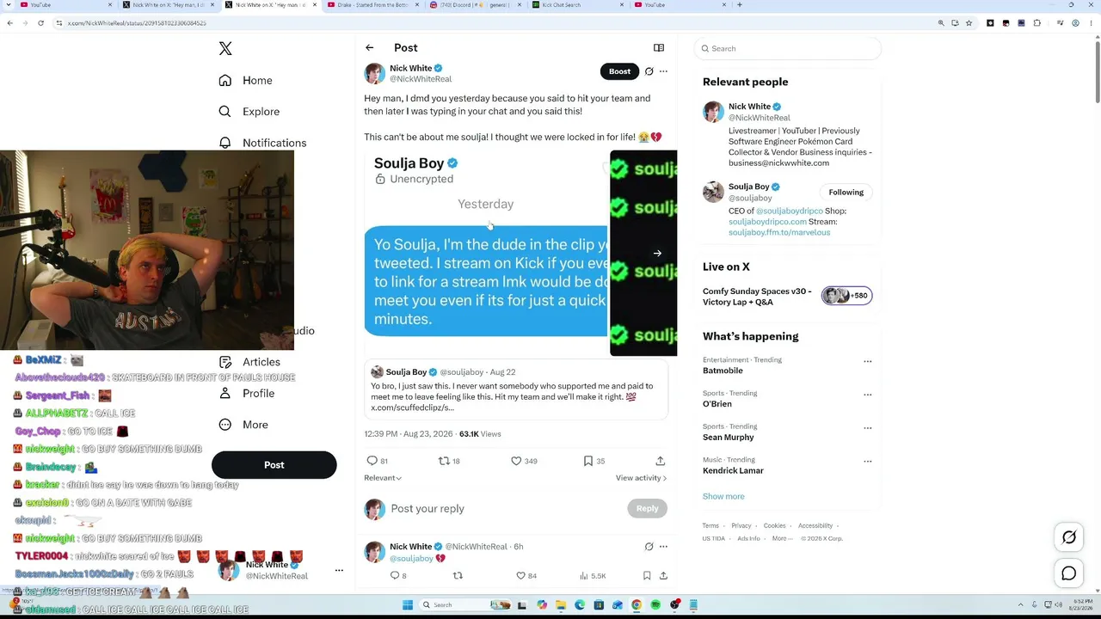Click the Boost button on the post
This screenshot has height=619, width=1101.
pos(619,71)
